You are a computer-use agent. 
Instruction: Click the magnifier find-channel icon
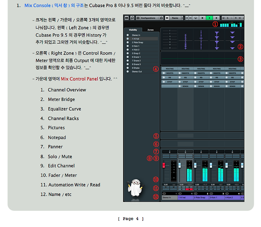click(x=132, y=18)
